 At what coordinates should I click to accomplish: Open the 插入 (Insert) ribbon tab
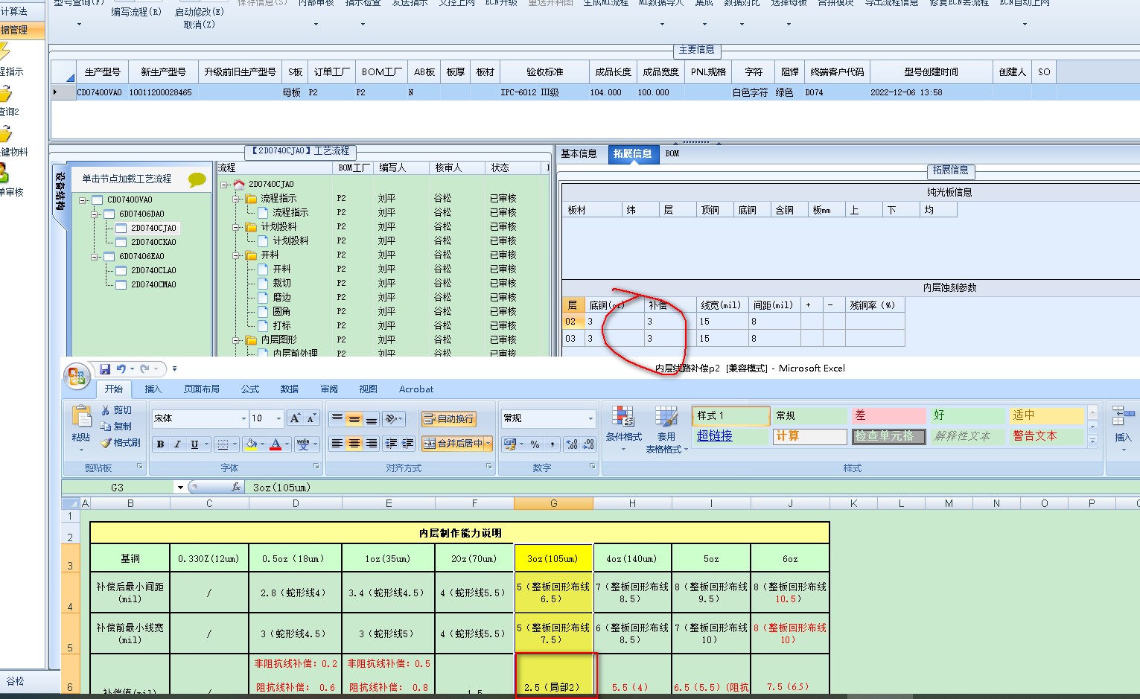click(153, 389)
